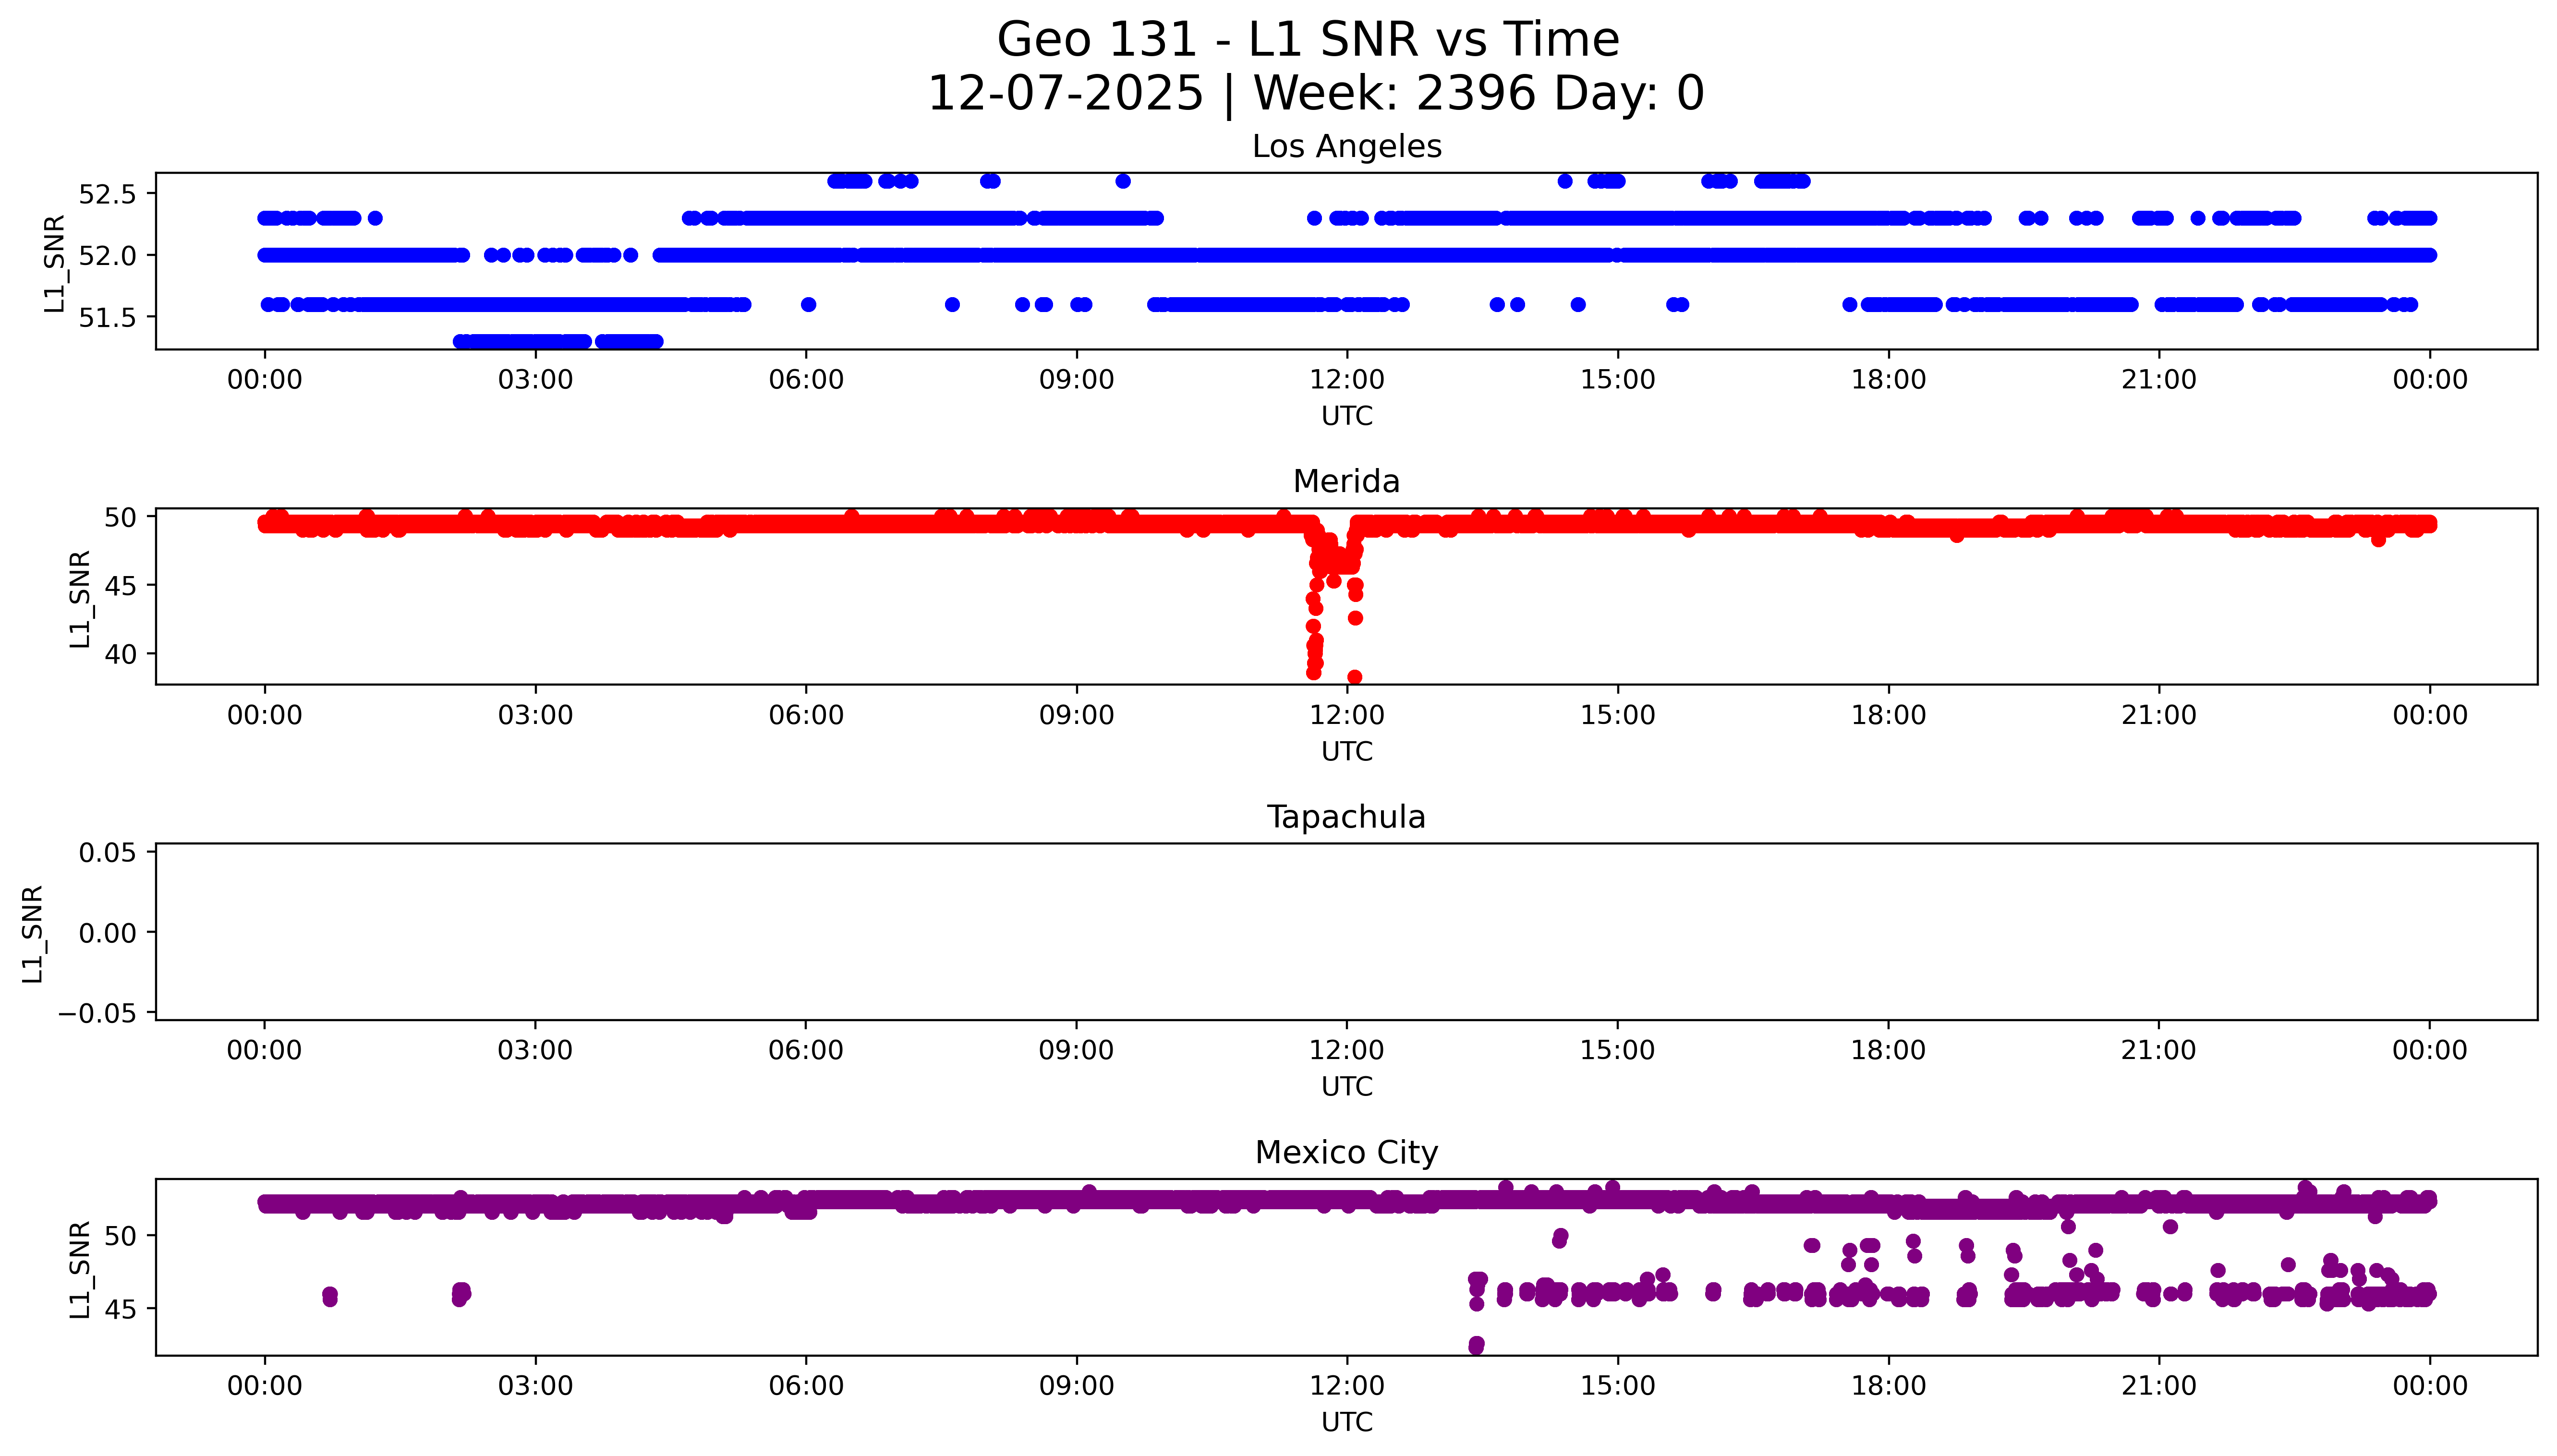This screenshot has height=1456, width=2557.
Task: Click the lowest red point in Merida's dip
Action: [x=1354, y=677]
